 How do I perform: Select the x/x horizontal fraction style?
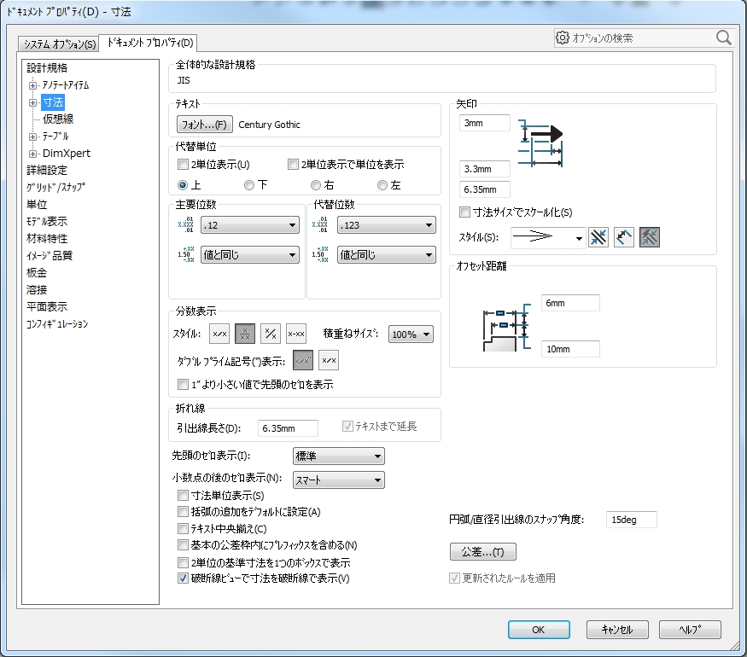pos(219,334)
